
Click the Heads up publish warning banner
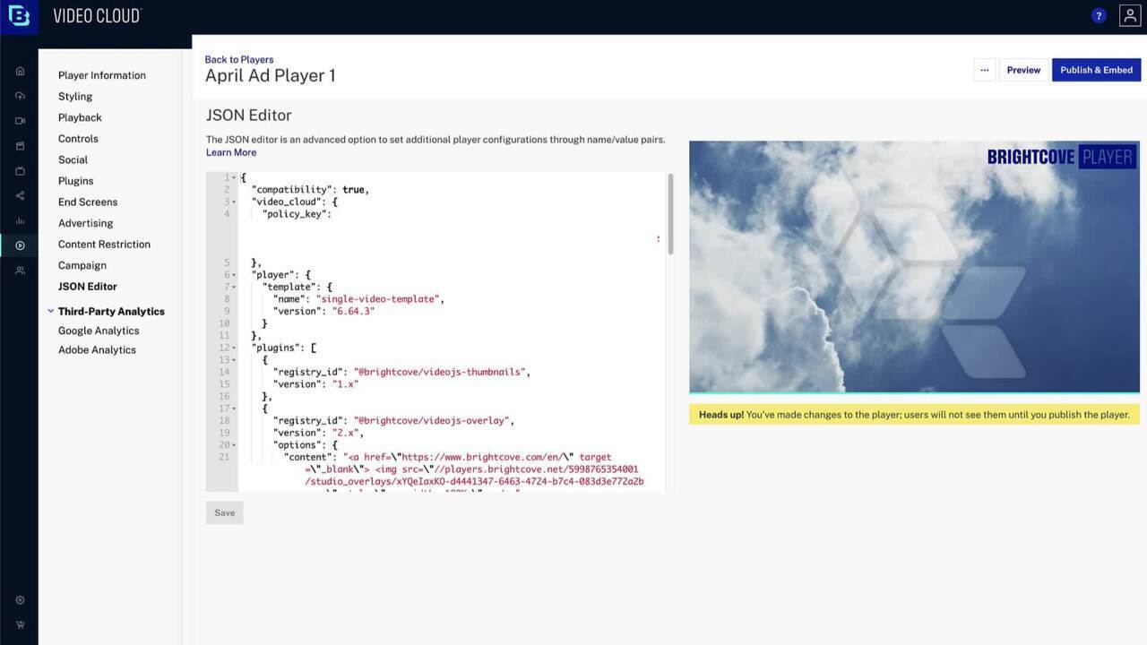click(914, 415)
